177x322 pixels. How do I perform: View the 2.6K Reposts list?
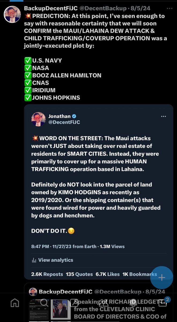click(x=47, y=274)
